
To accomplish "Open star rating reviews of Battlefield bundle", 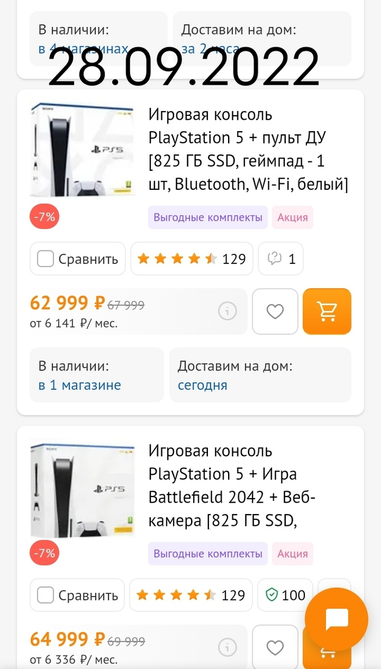I will tap(190, 595).
